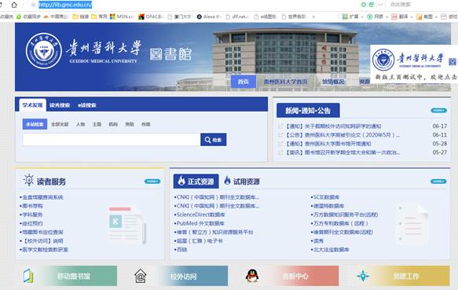The width and height of the screenshot is (458, 290).
Task: Select the 全部文献 search scope option
Action: tap(60, 124)
